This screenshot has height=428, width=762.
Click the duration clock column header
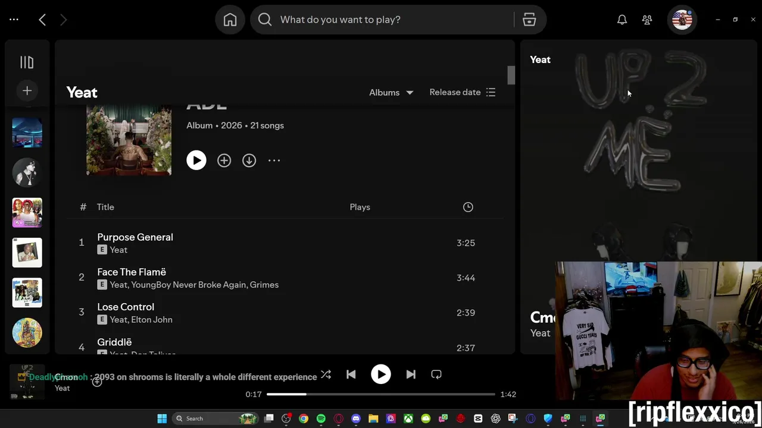[x=468, y=207]
